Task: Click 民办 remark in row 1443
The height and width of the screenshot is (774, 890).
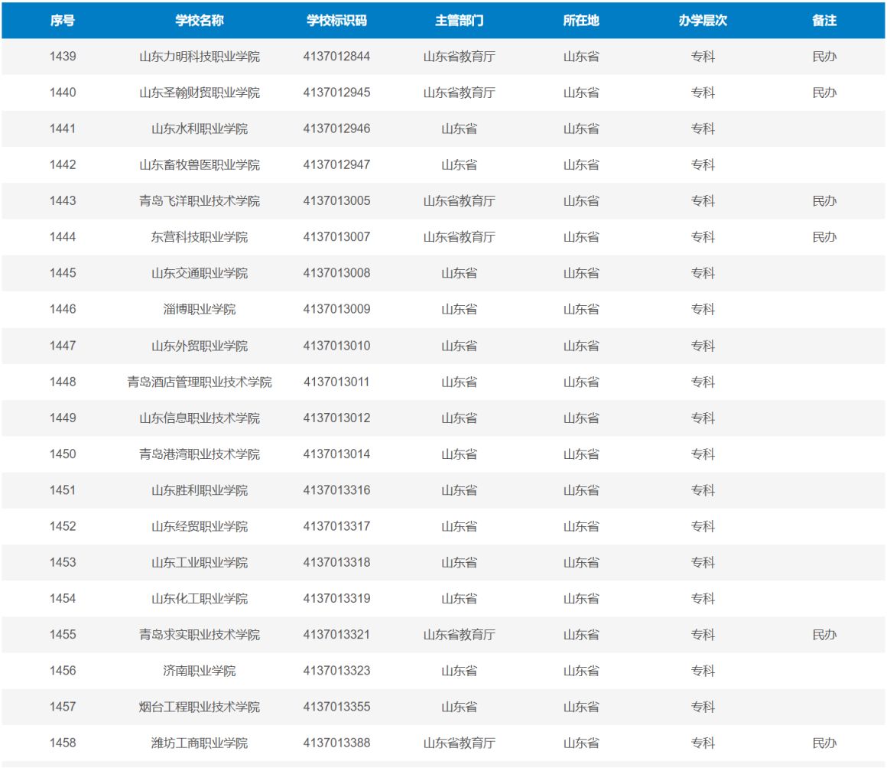Action: coord(824,201)
